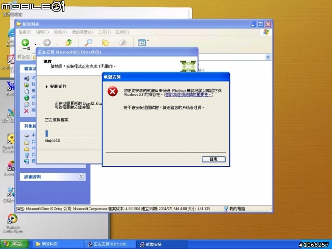The height and width of the screenshot is (249, 332).
Task: Open the Tools (工具) menu
Action: 104,32
